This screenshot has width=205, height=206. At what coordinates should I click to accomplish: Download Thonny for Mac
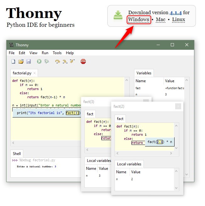click(161, 20)
